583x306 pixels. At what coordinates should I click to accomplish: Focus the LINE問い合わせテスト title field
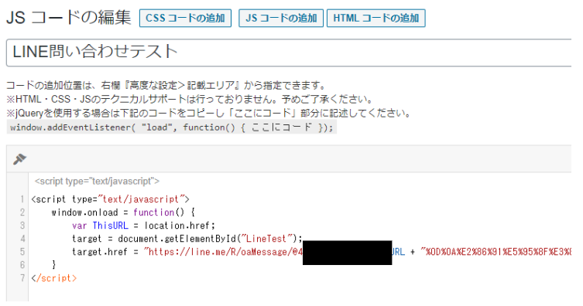289,53
